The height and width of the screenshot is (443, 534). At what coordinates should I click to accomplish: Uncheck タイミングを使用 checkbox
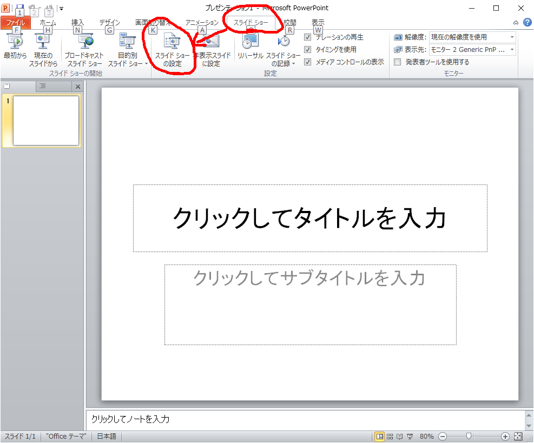click(x=308, y=50)
